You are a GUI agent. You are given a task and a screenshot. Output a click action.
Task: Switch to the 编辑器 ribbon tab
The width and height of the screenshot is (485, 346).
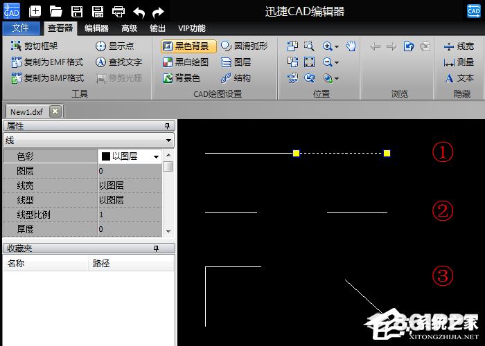[x=96, y=28]
